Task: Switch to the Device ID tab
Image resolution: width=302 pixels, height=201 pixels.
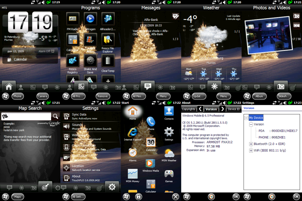Action: (234, 109)
